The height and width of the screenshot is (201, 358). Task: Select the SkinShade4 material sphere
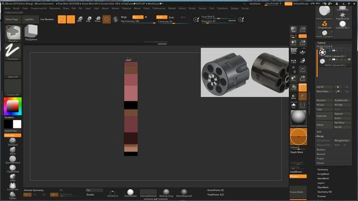click(130, 193)
